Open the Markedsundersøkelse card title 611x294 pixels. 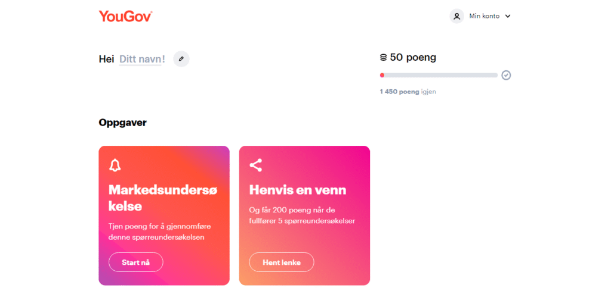(163, 198)
